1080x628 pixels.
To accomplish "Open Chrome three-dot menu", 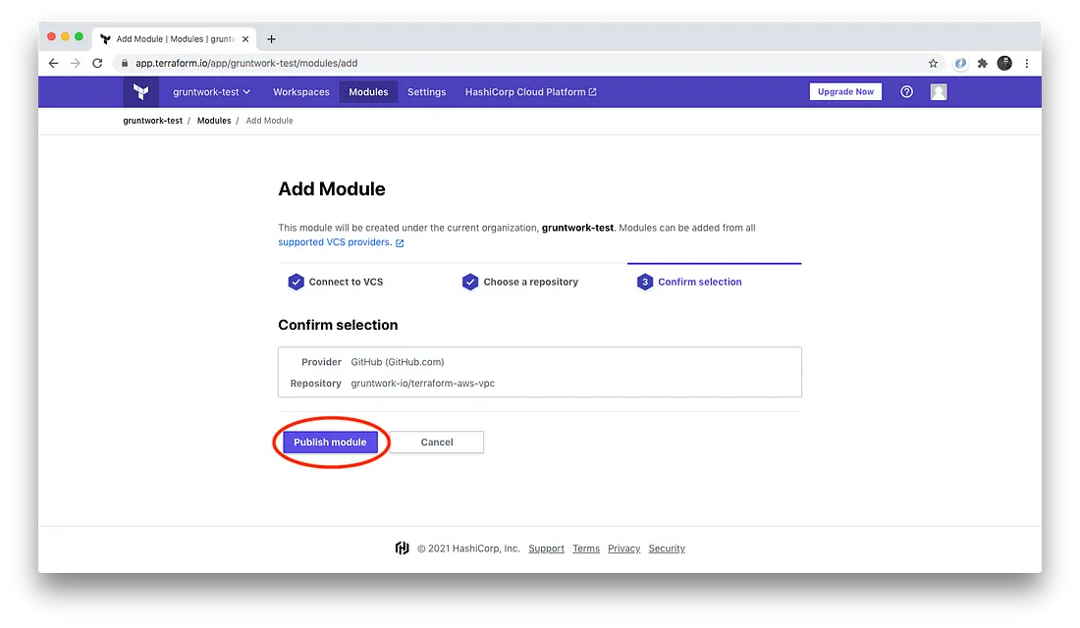I will tap(1027, 64).
